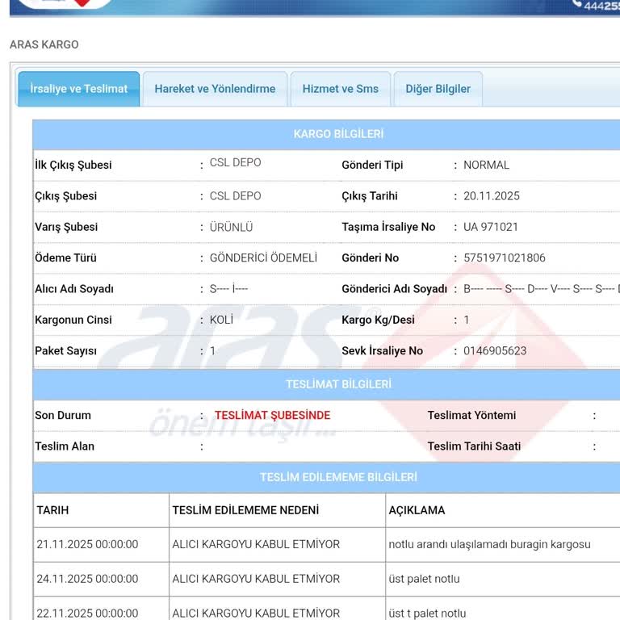Click Kargonun Cinsi value KOLİ
Screen dimensions: 620x620
pos(221,320)
